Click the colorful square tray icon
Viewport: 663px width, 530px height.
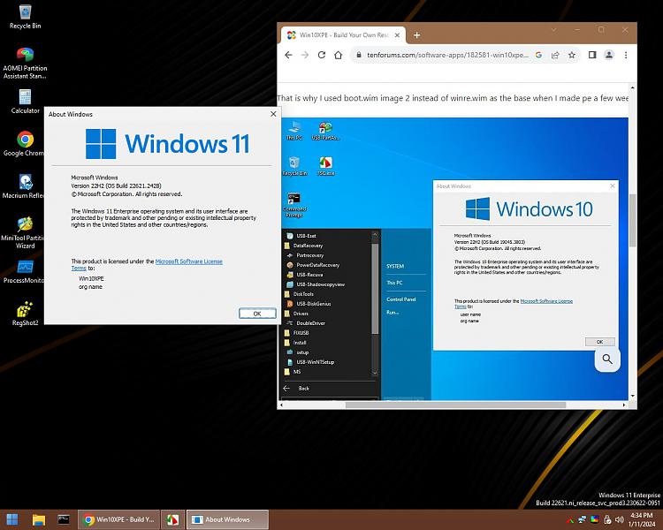(595, 520)
